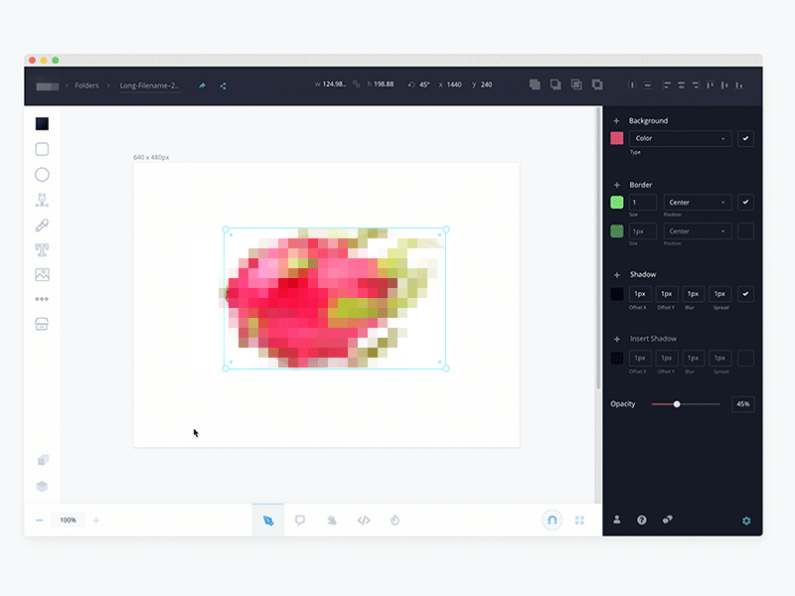Select the text tool

click(42, 249)
